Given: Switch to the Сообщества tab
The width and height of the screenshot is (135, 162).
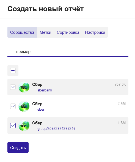Looking at the screenshot, I should click(x=22, y=32).
